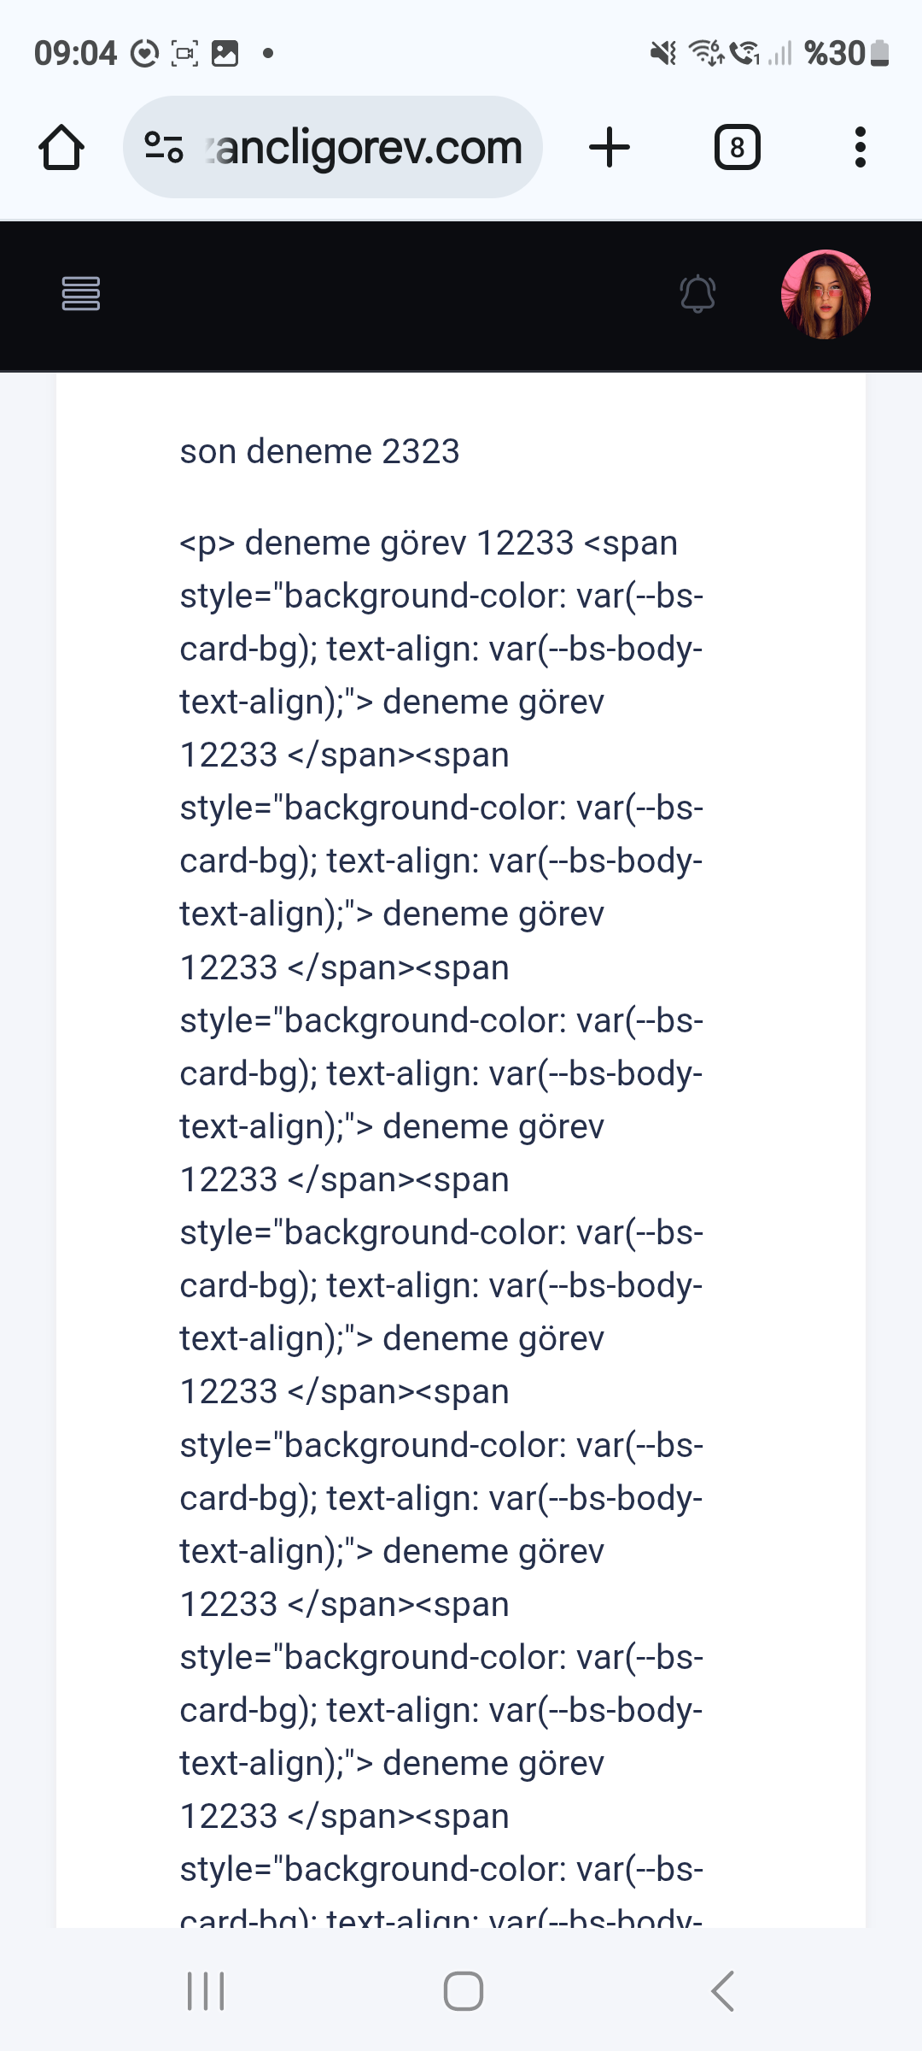Tap the muted sound status icon
Image resolution: width=922 pixels, height=2051 pixels.
coord(663,54)
